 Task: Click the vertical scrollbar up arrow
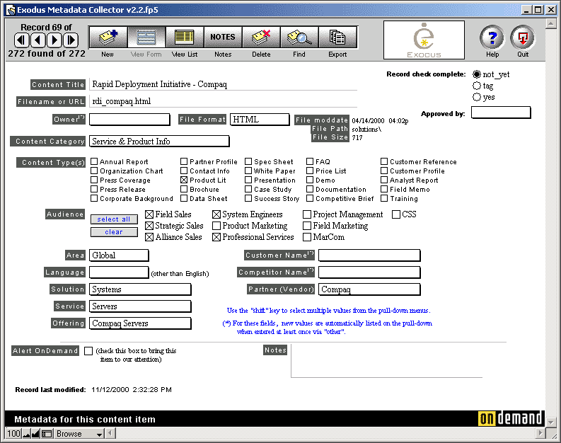[x=551, y=23]
